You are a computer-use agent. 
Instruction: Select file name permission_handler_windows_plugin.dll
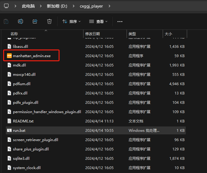pyautogui.click(x=47, y=112)
